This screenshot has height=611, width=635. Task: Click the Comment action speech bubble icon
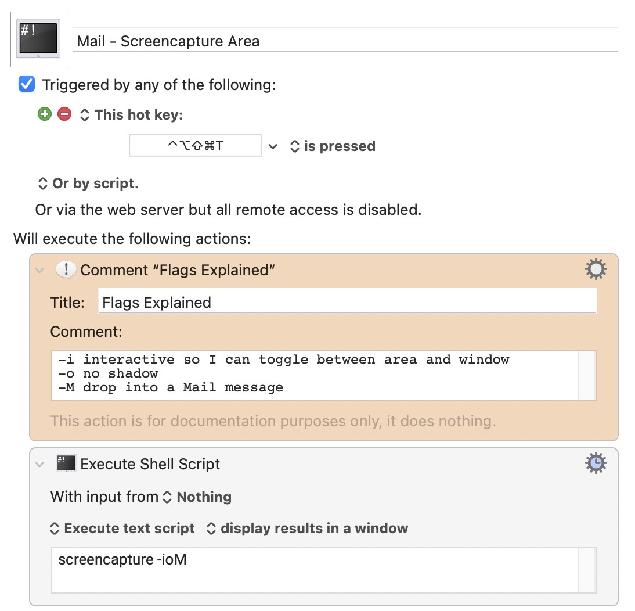point(66,270)
